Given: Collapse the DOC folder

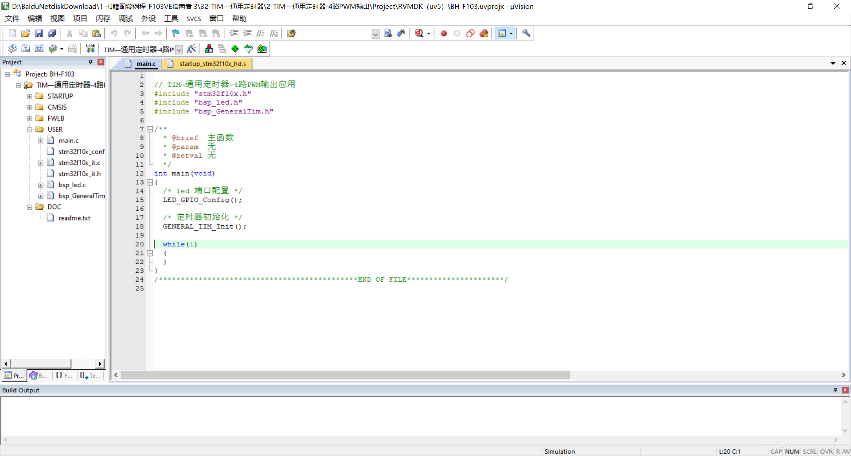Looking at the screenshot, I should point(30,207).
